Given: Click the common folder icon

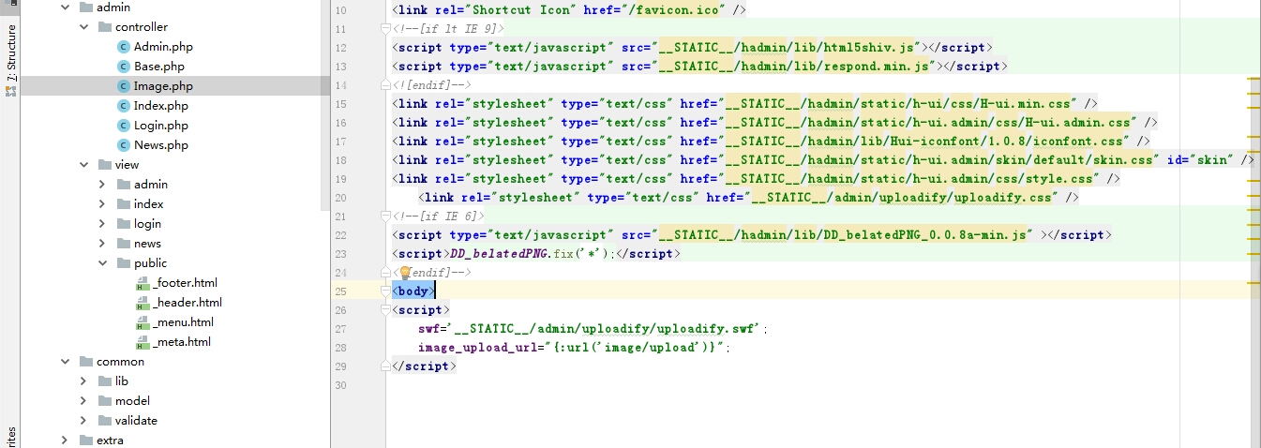Looking at the screenshot, I should tap(86, 362).
